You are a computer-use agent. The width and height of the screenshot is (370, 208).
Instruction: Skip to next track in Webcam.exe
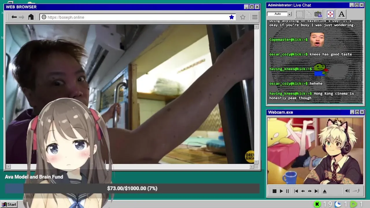click(x=317, y=191)
